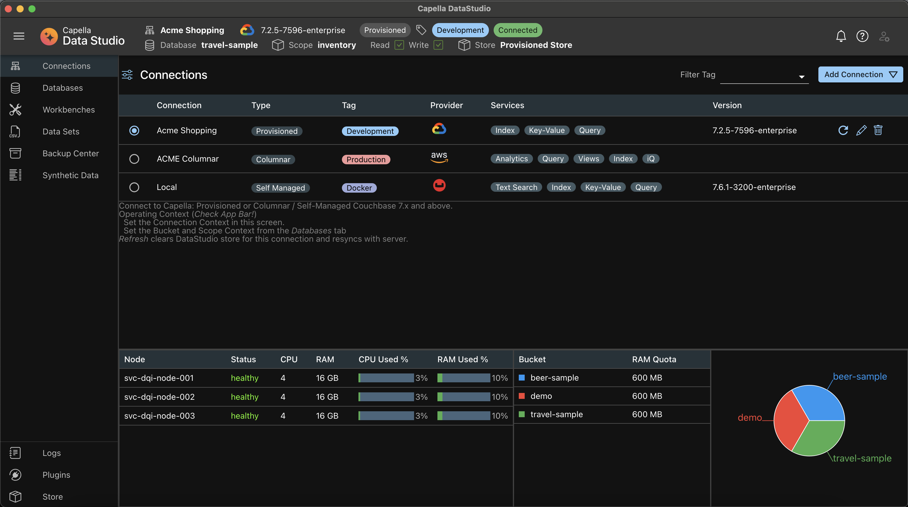The height and width of the screenshot is (507, 908).
Task: Click Refresh icon for Acme Shopping
Action: (x=844, y=129)
